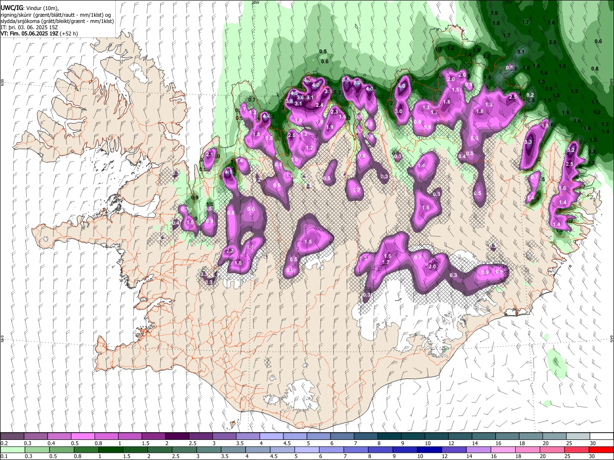
Task: Click the deep navy blue swatch at rain value 10
Action: click(x=430, y=449)
